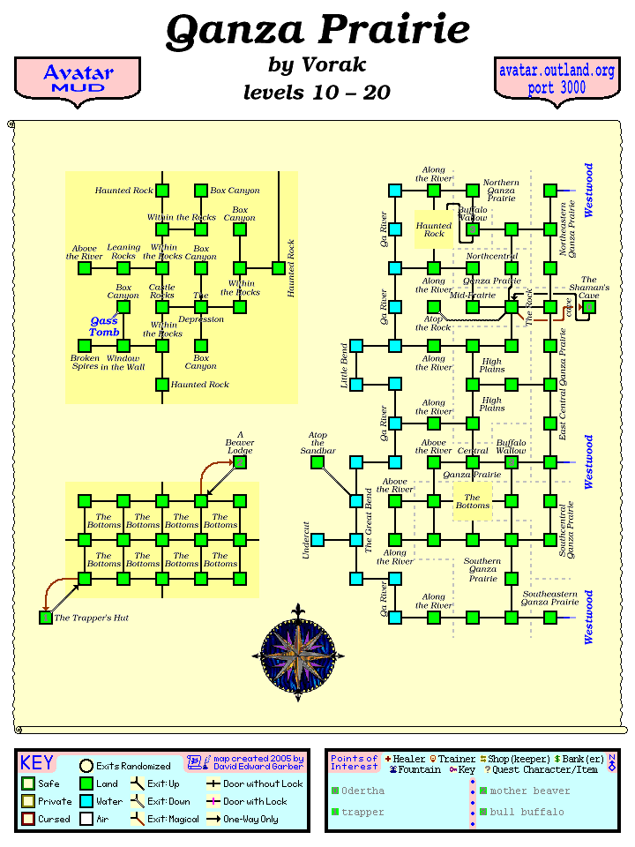The image size is (635, 847).
Task: Click the Exits Randomized circle in key
Action: pos(86,766)
